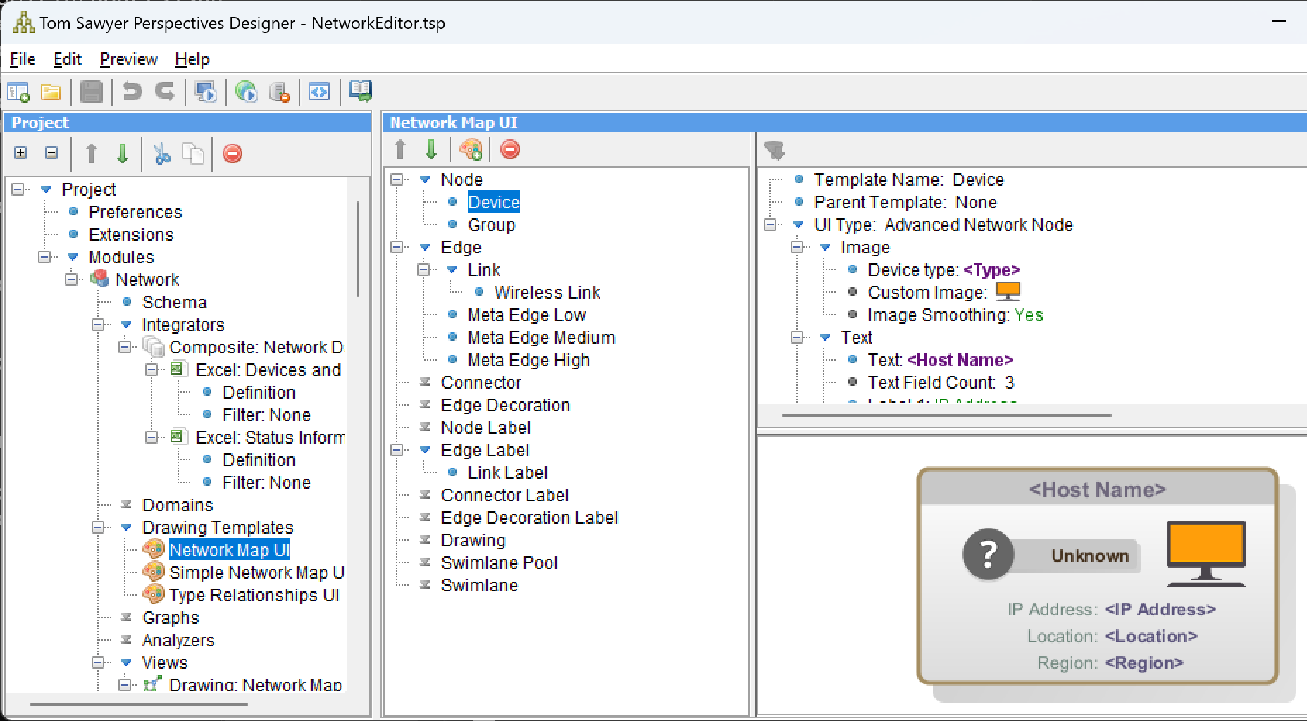This screenshot has width=1307, height=721.
Task: Select the Group node template
Action: coord(492,225)
